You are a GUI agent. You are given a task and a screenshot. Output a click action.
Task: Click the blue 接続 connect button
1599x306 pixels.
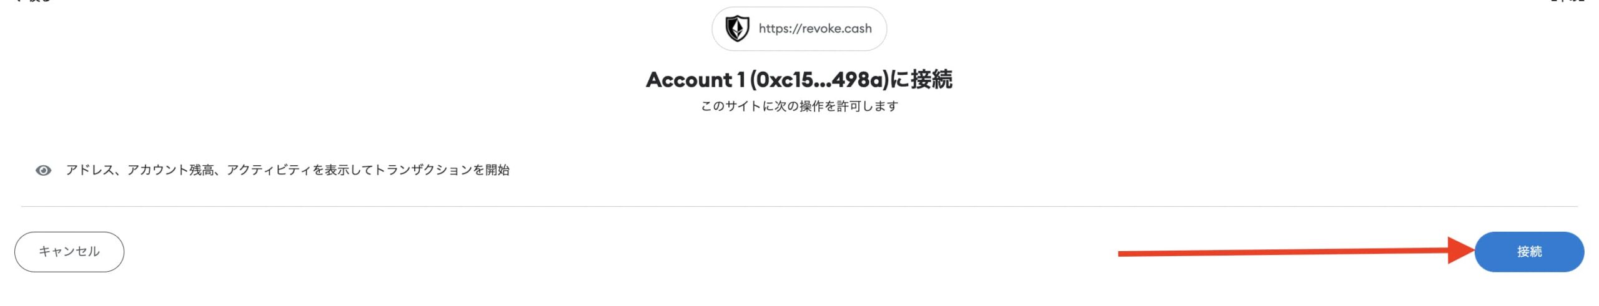point(1528,252)
